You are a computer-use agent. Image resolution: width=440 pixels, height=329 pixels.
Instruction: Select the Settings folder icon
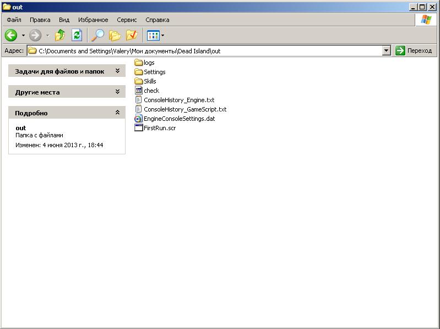(x=139, y=72)
